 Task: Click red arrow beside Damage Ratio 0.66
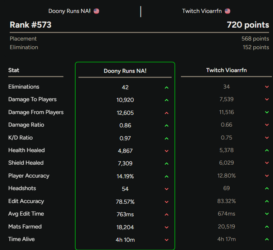pos(267,125)
